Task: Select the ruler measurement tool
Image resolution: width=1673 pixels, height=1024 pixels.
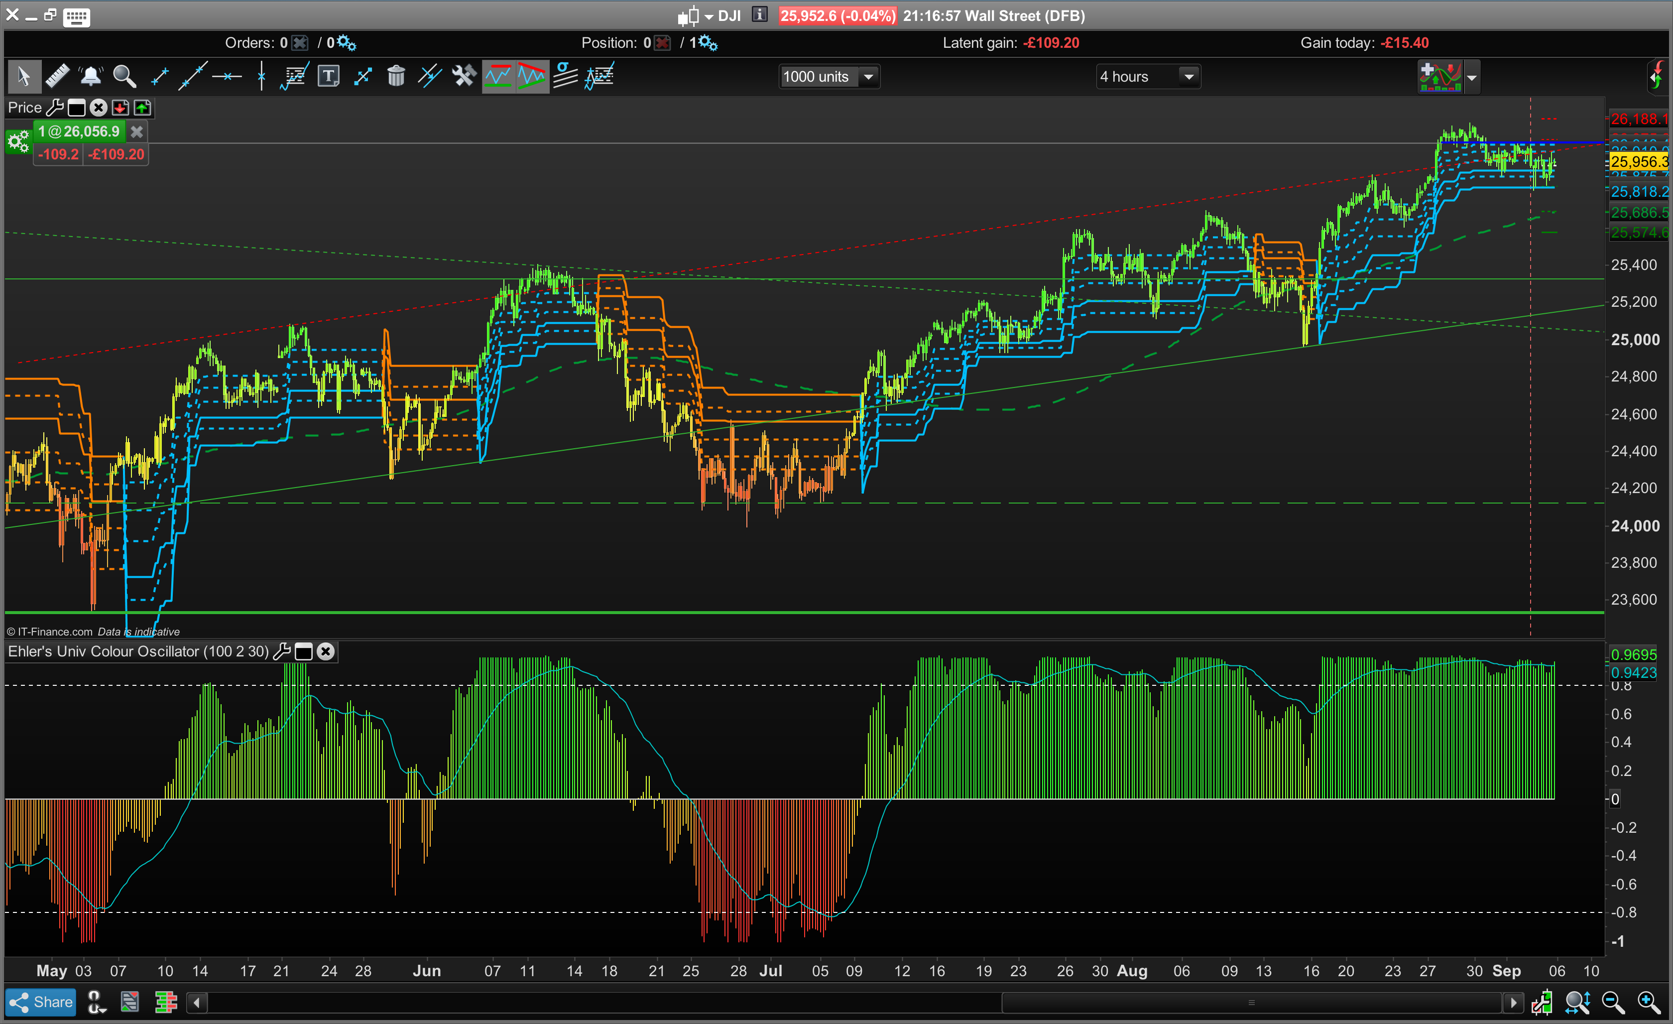Action: 58,76
